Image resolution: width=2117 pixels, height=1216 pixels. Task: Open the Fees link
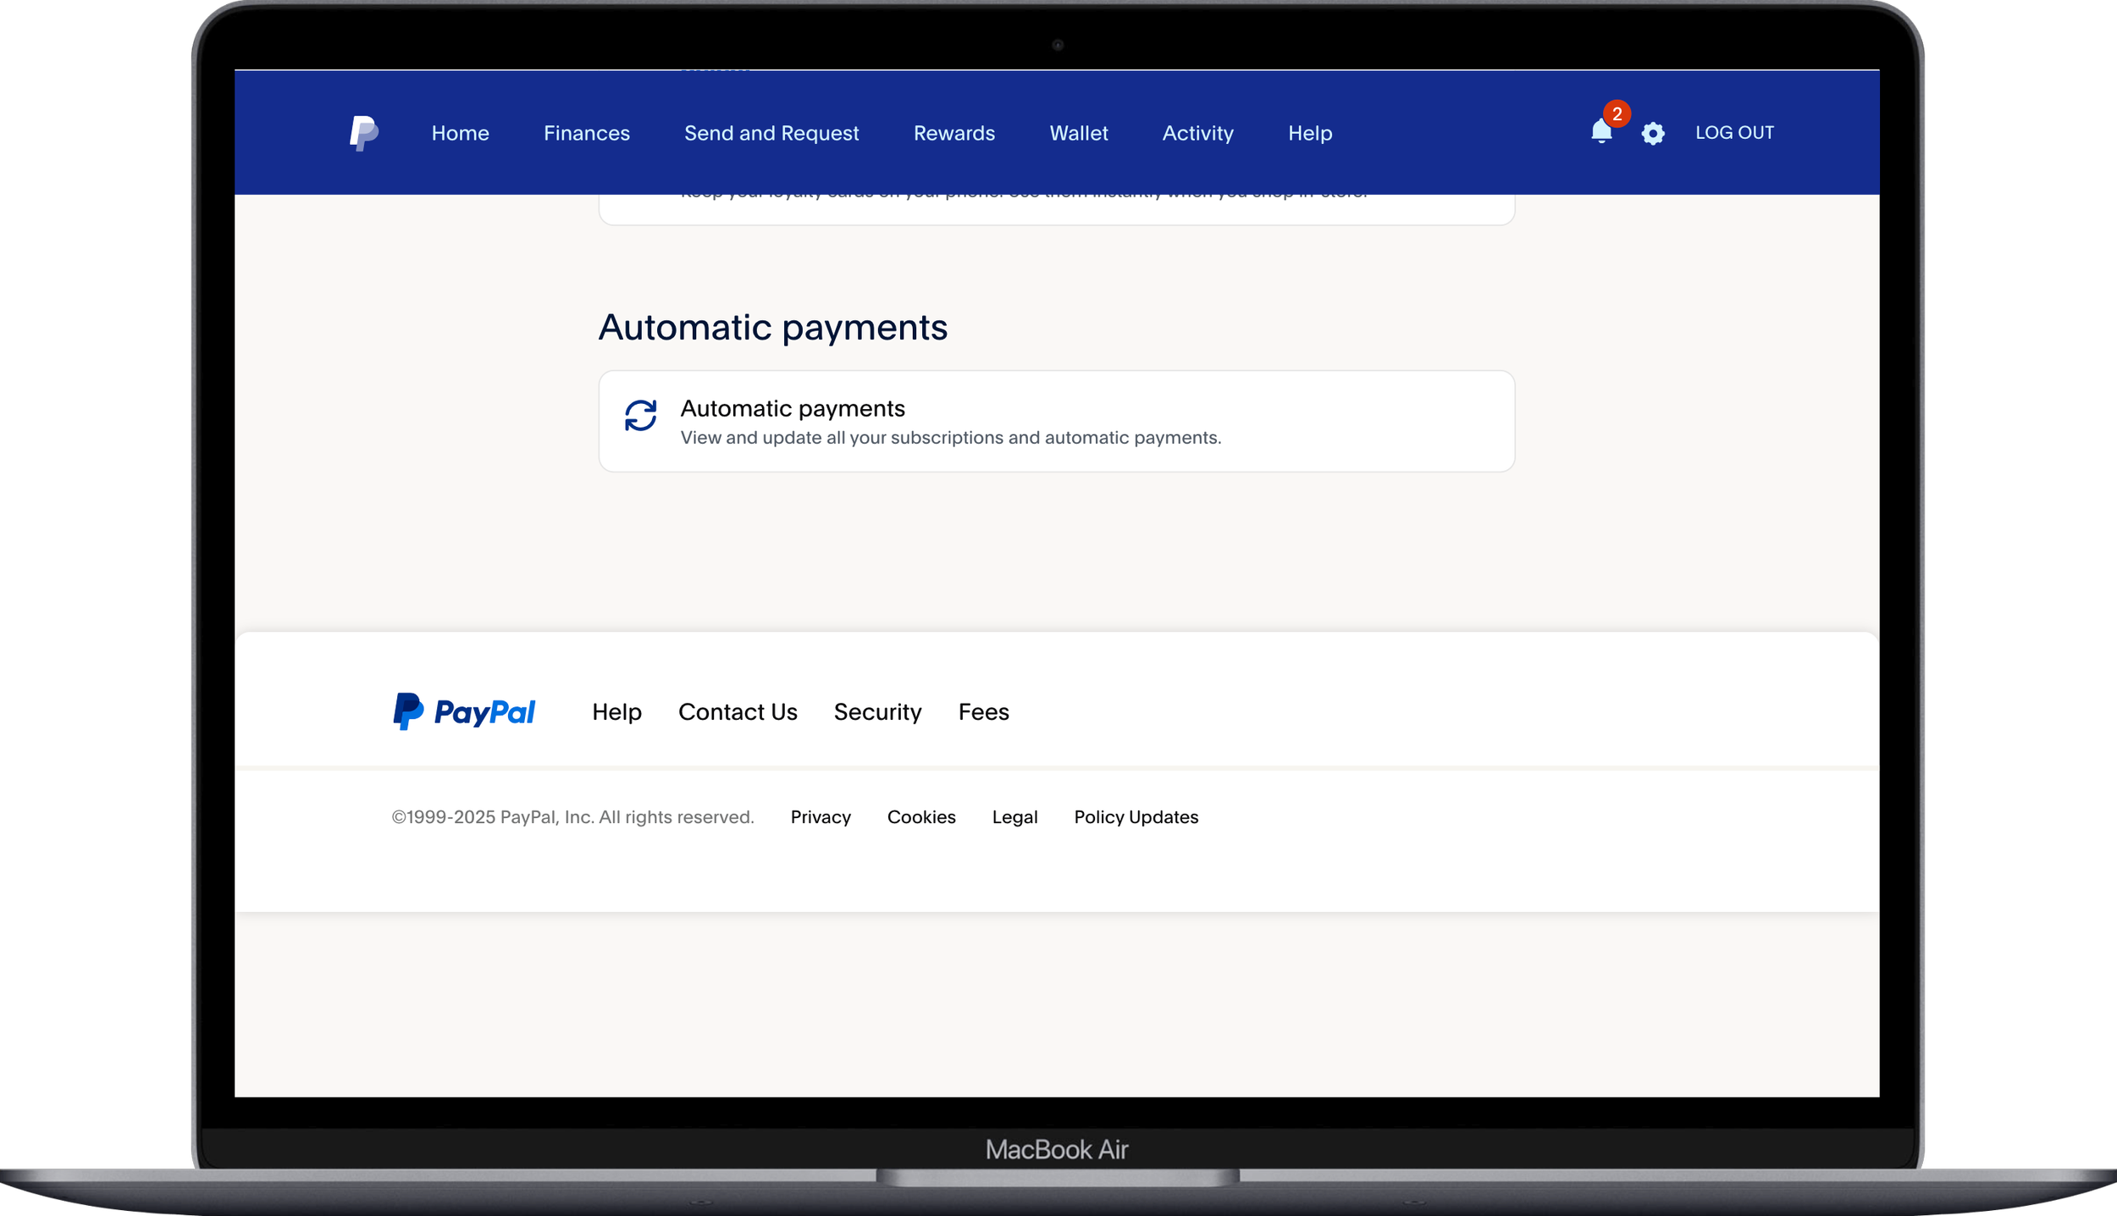click(x=982, y=712)
